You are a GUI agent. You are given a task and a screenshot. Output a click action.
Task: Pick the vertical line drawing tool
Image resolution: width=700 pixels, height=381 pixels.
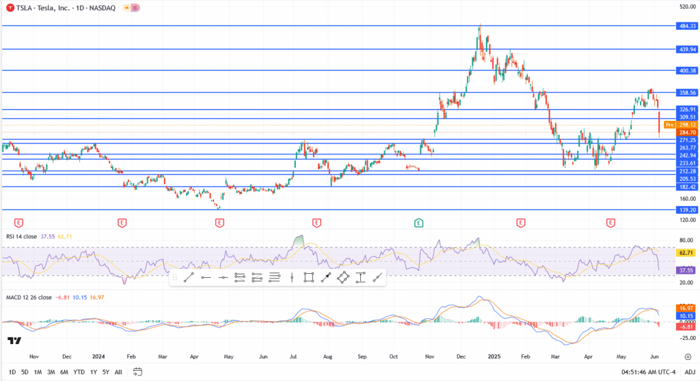click(x=292, y=277)
